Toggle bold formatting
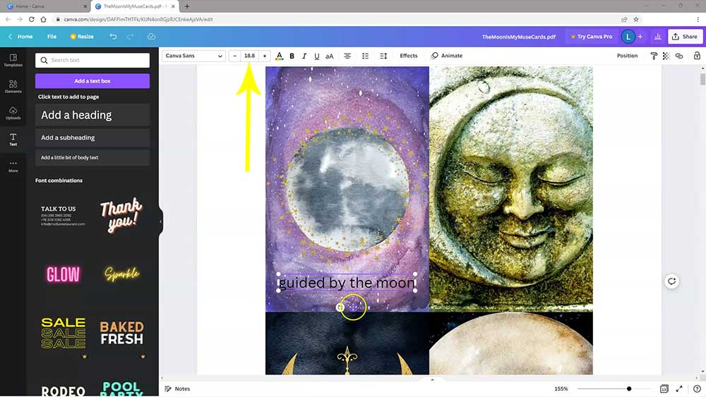Image resolution: width=706 pixels, height=397 pixels. click(292, 56)
